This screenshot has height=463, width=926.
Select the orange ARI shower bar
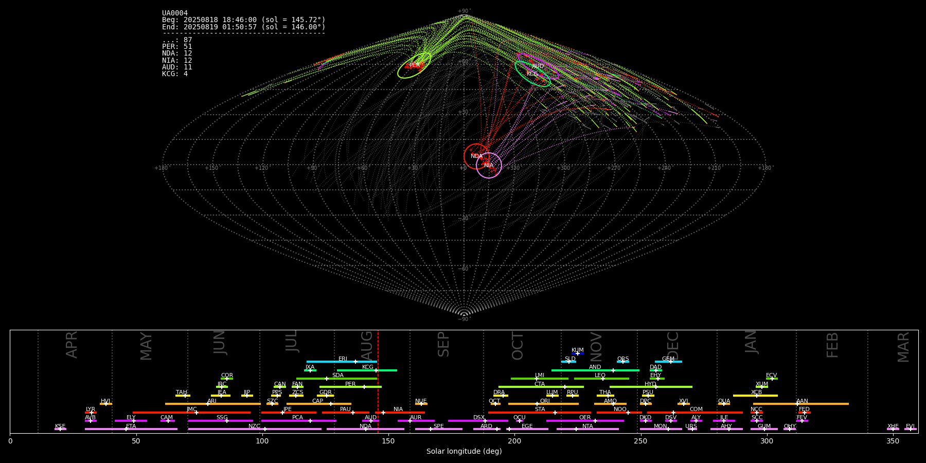(x=213, y=404)
